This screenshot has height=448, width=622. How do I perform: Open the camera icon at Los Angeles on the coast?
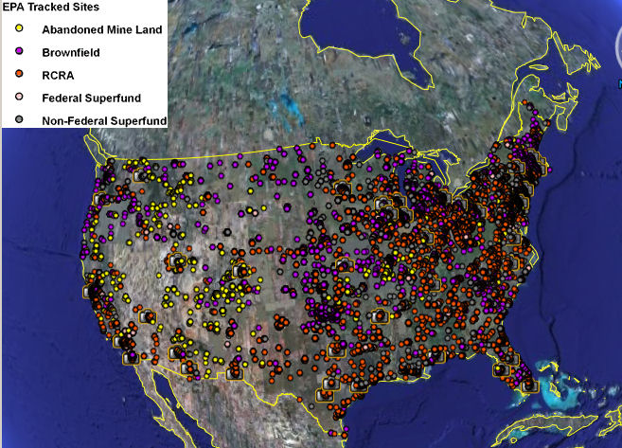coord(120,340)
